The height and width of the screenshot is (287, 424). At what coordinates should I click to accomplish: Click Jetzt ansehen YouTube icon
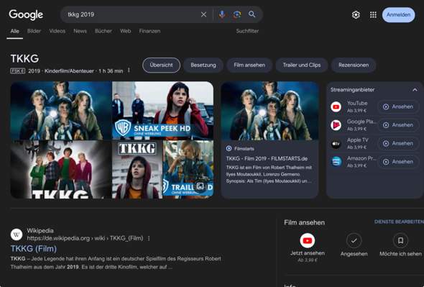[x=308, y=240]
